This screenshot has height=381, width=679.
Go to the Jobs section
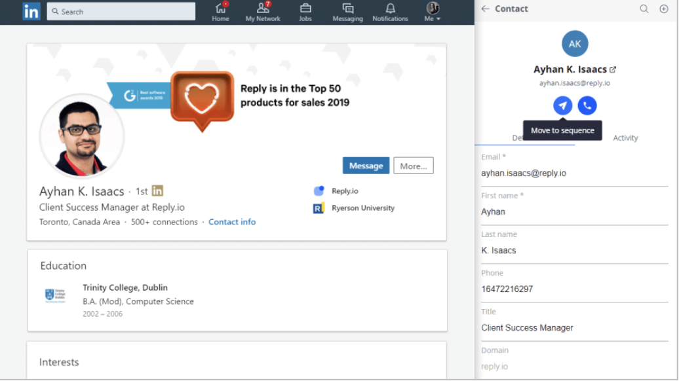point(305,12)
